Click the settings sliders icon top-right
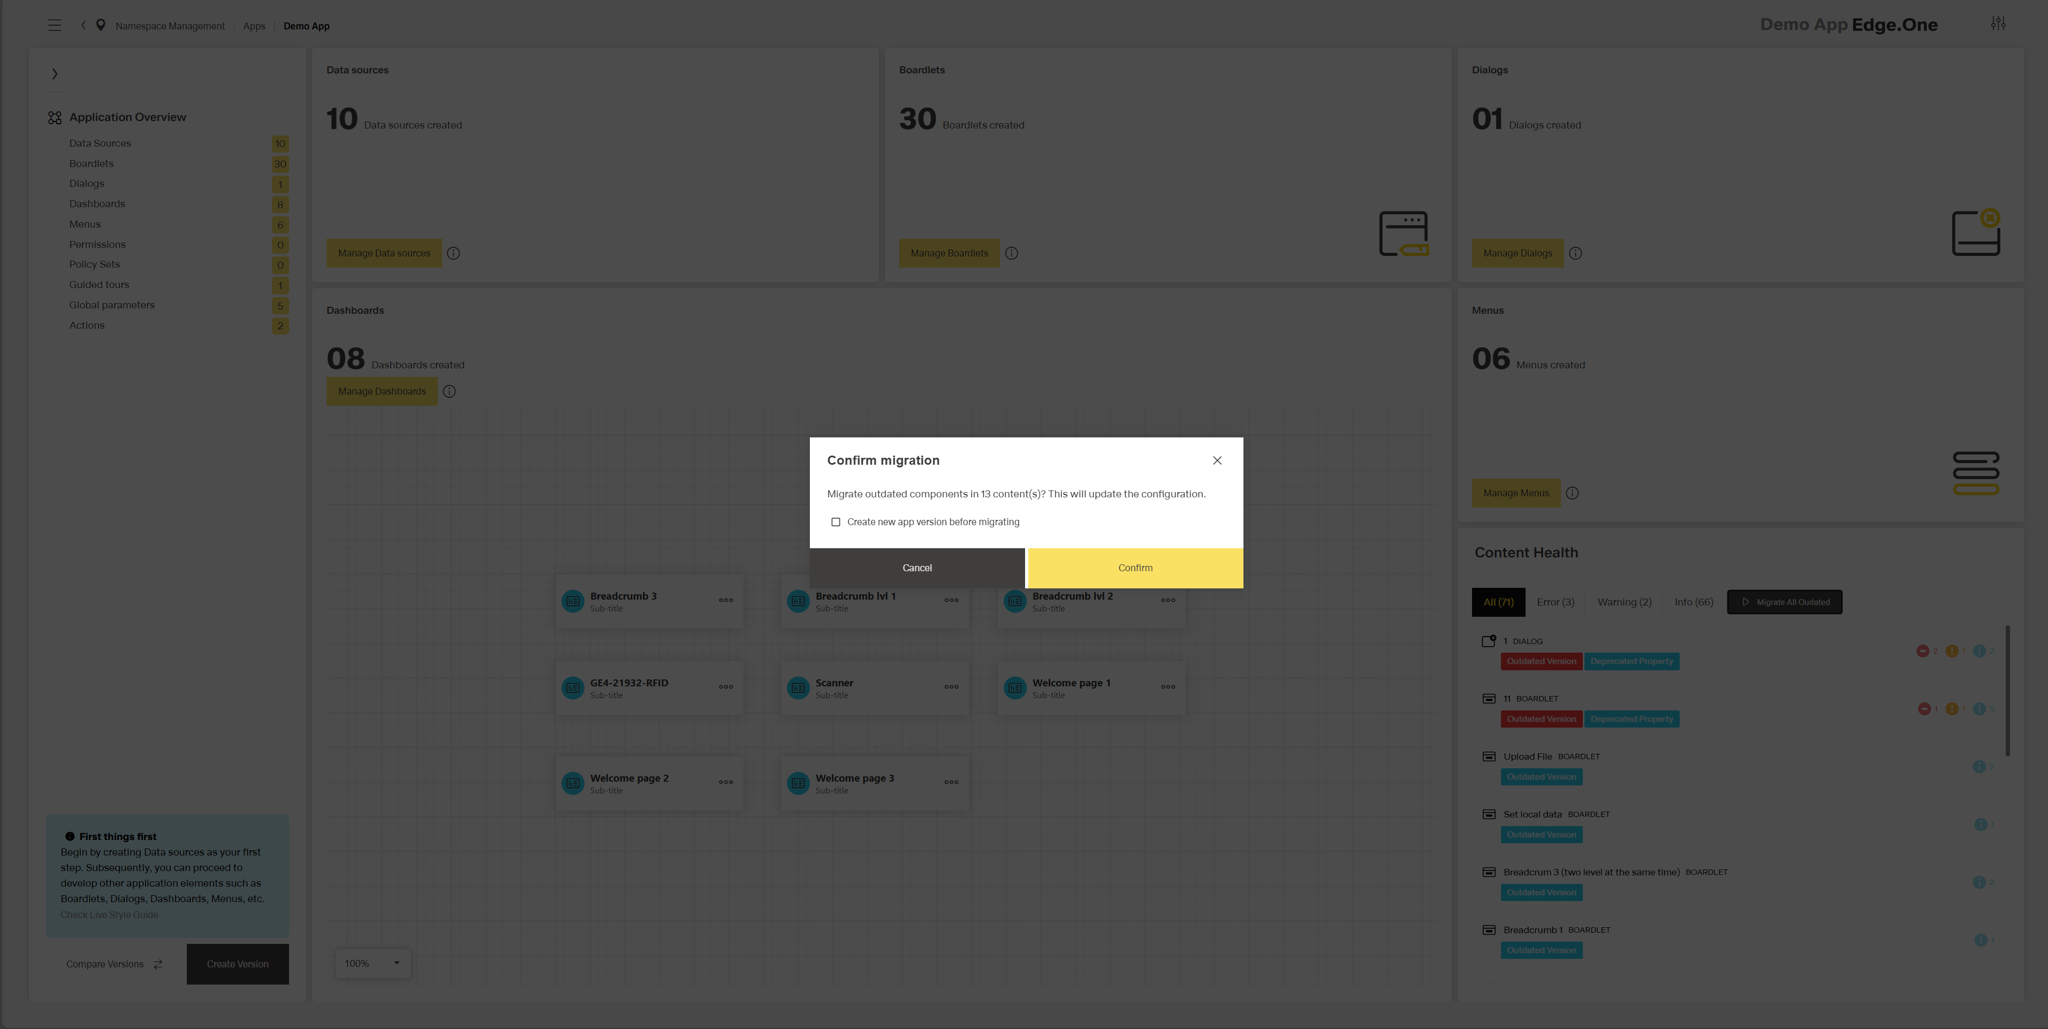 pos(1998,24)
